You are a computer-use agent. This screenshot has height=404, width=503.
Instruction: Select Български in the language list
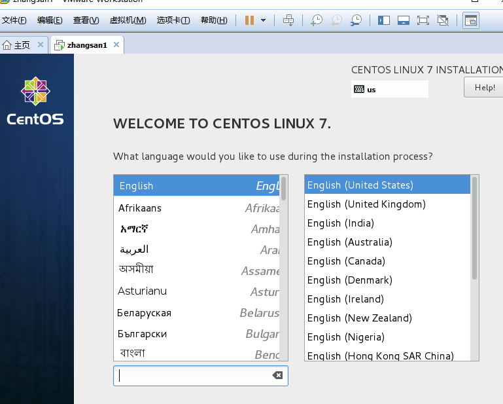[x=196, y=334]
